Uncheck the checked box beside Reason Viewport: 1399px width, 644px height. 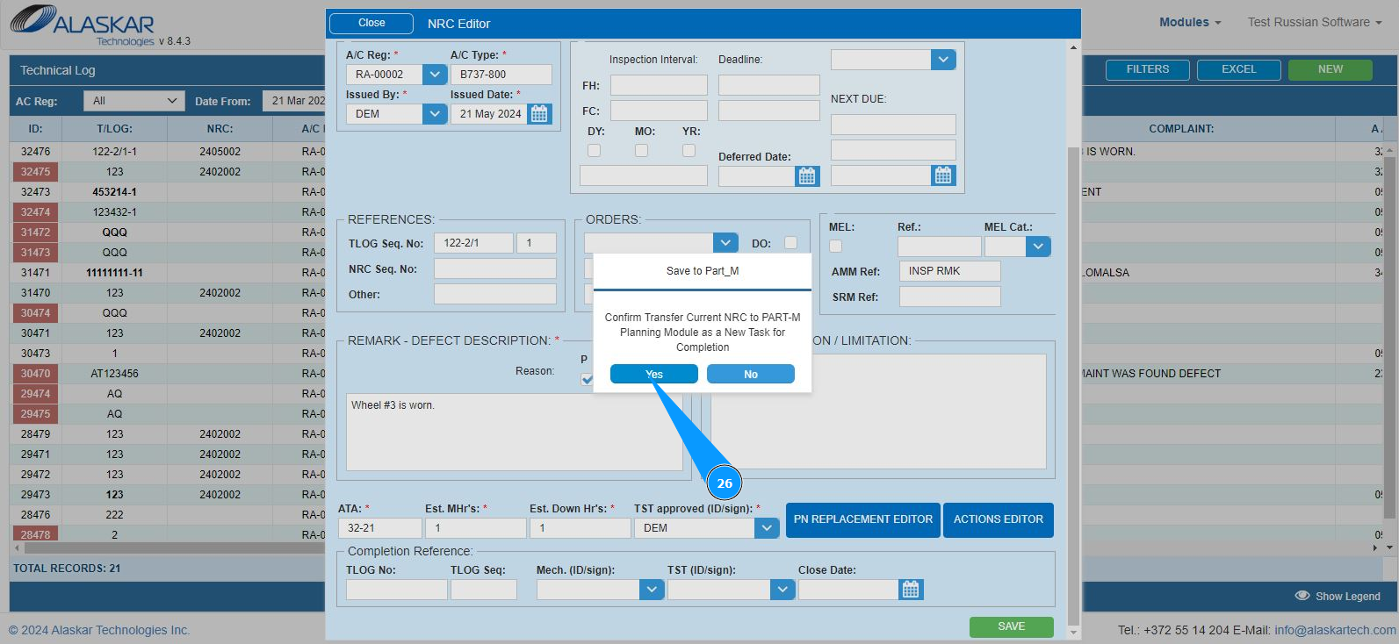pos(587,379)
